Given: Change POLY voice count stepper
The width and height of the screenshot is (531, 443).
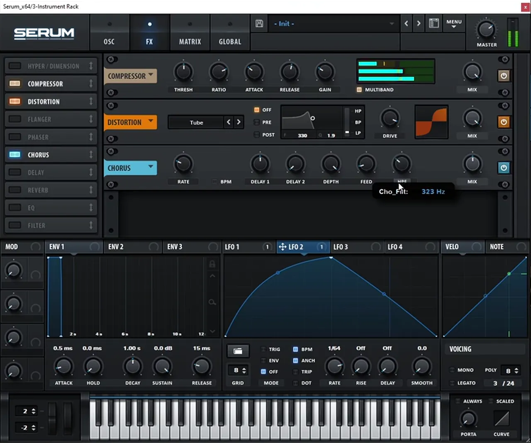Looking at the screenshot, I should pyautogui.click(x=516, y=370).
